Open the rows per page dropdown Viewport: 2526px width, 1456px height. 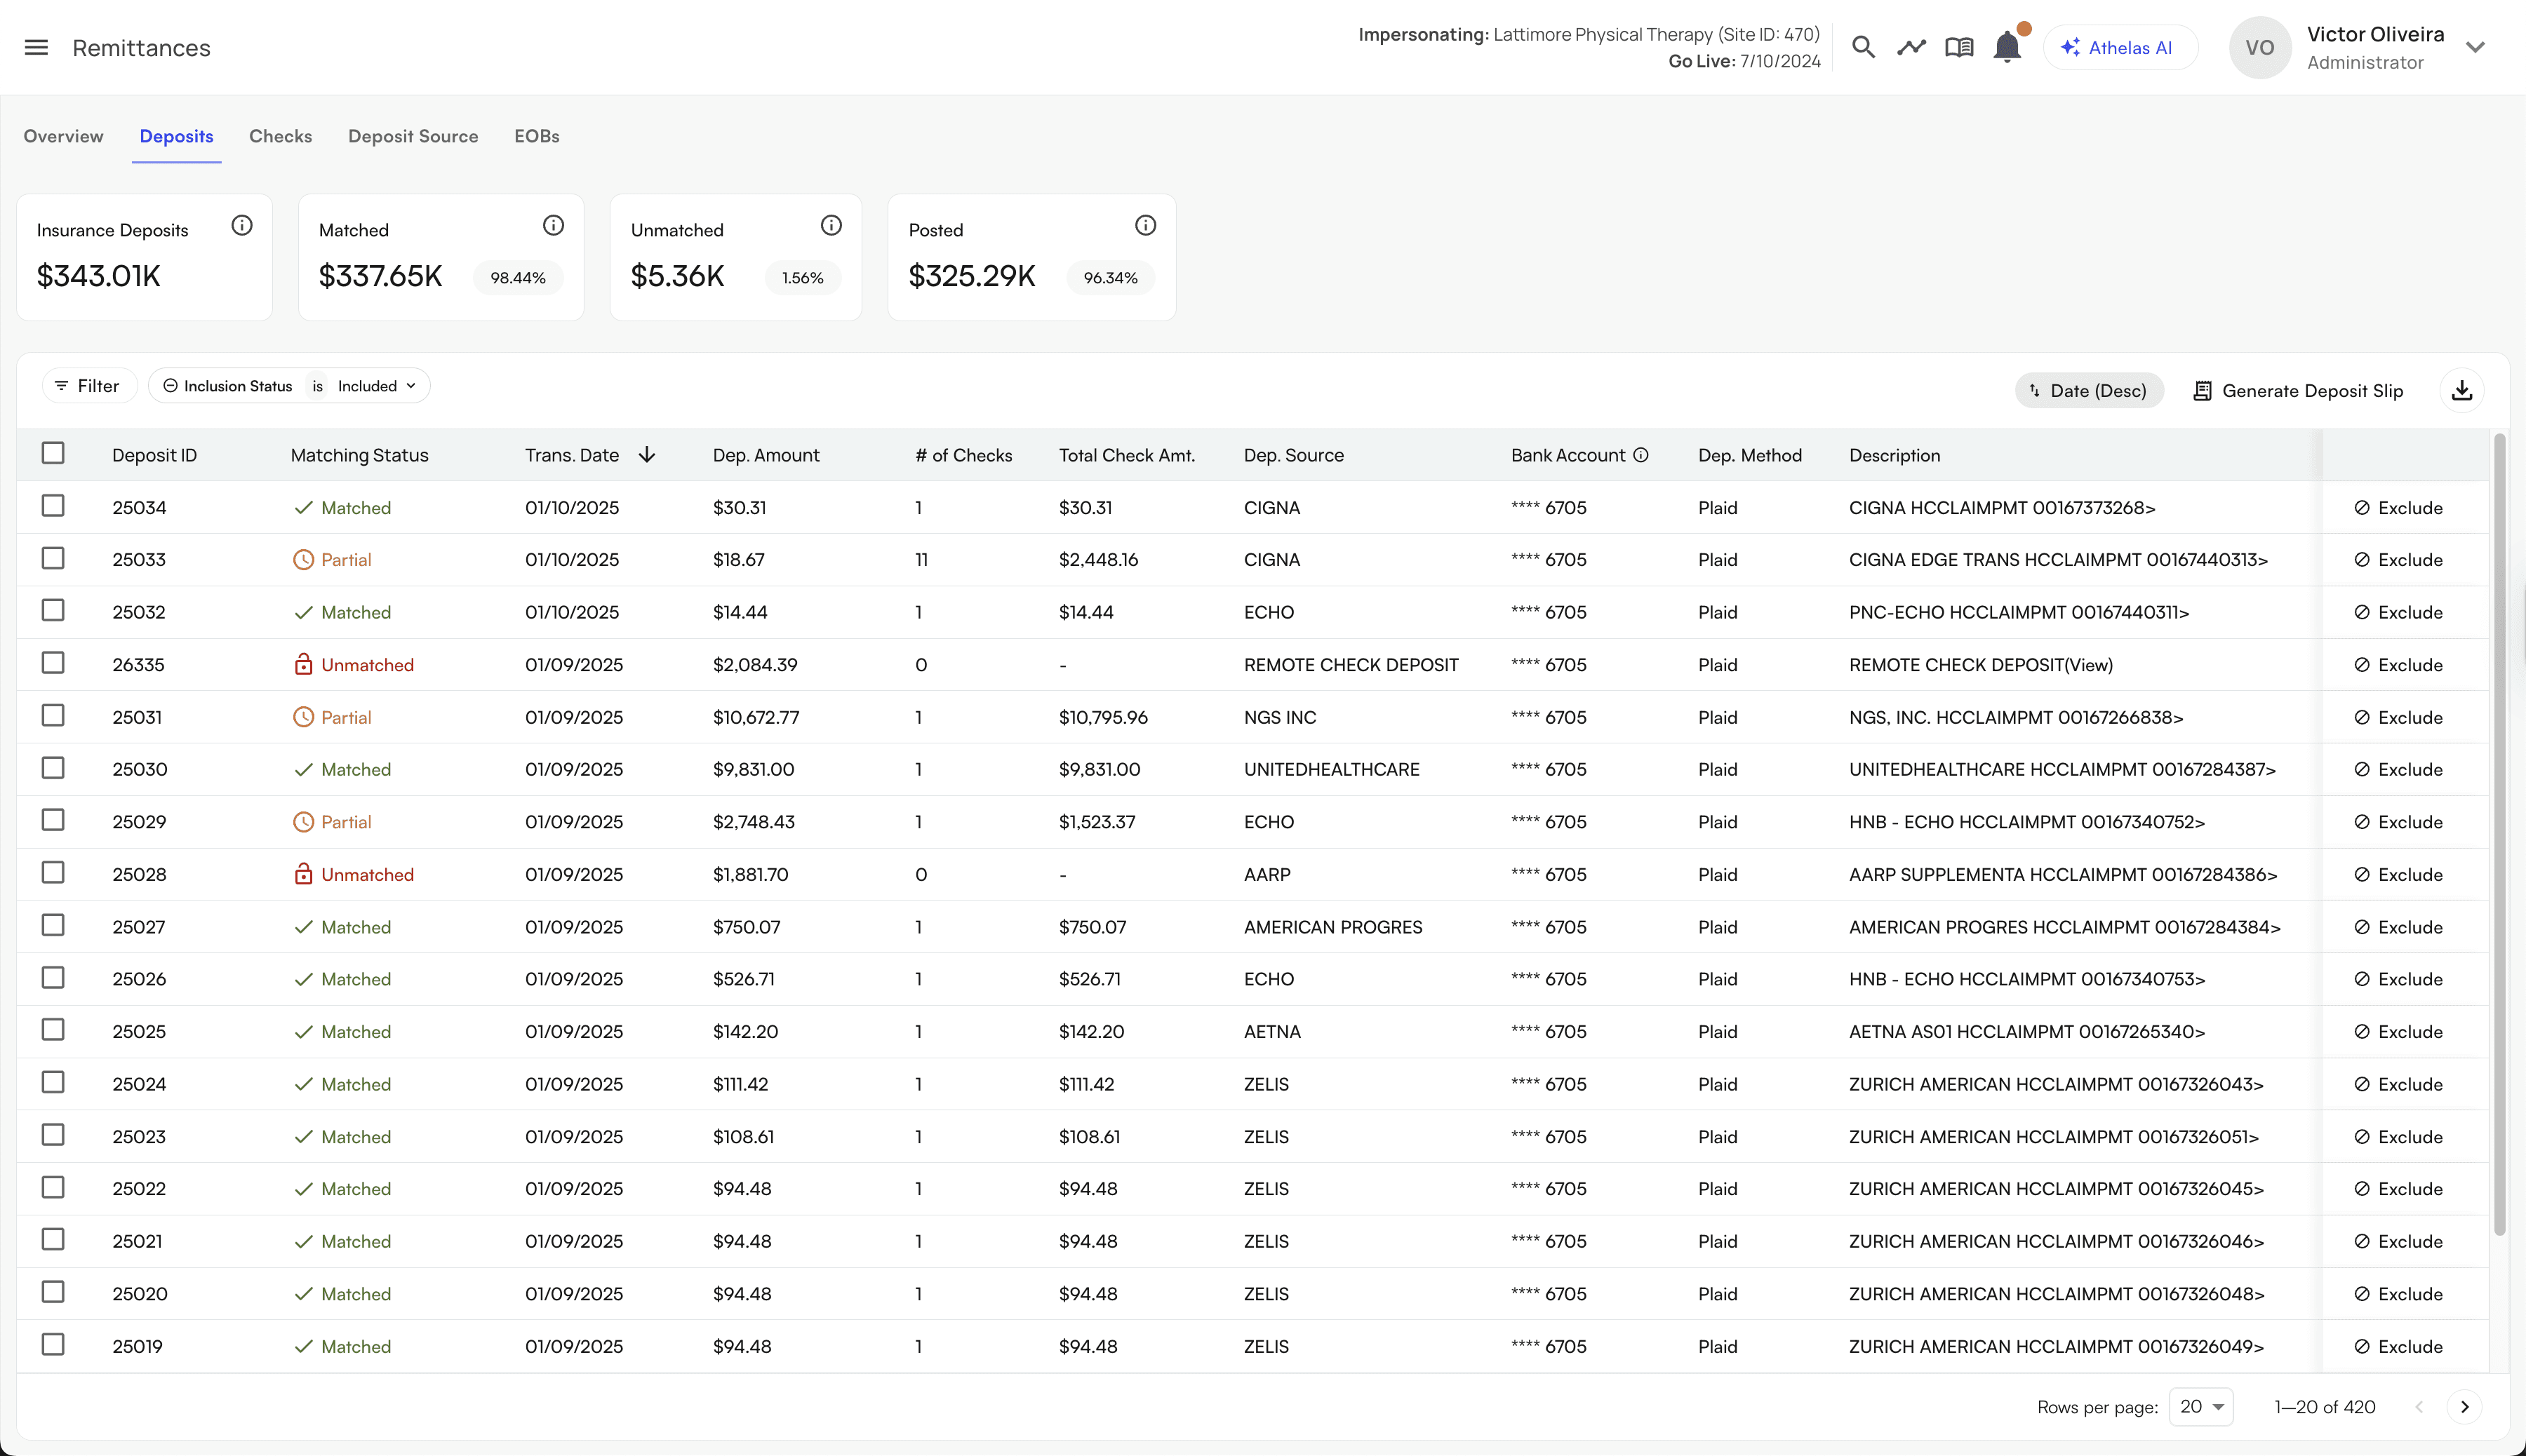coord(2201,1407)
